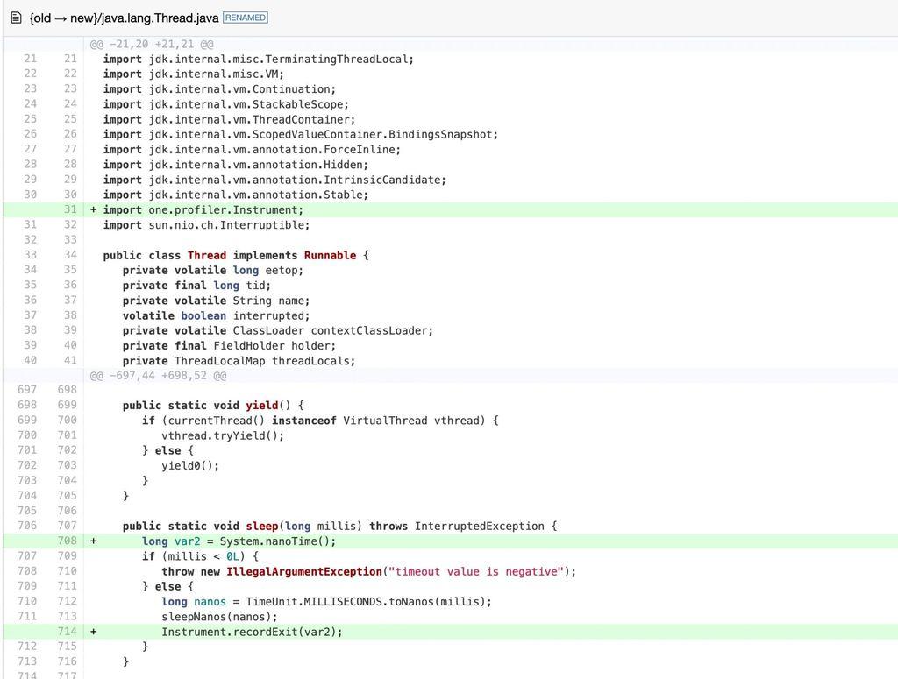Click the plus marker on the import one.profiler.Instrument line
This screenshot has height=679, width=898.
[x=94, y=210]
